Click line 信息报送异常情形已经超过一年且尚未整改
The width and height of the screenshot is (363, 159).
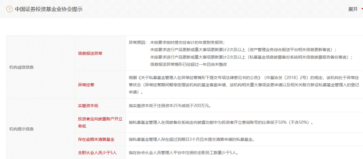tap(189, 64)
